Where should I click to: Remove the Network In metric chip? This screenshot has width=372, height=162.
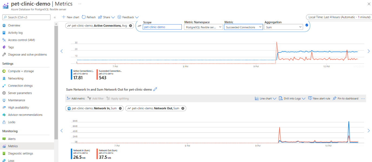pos(120,108)
